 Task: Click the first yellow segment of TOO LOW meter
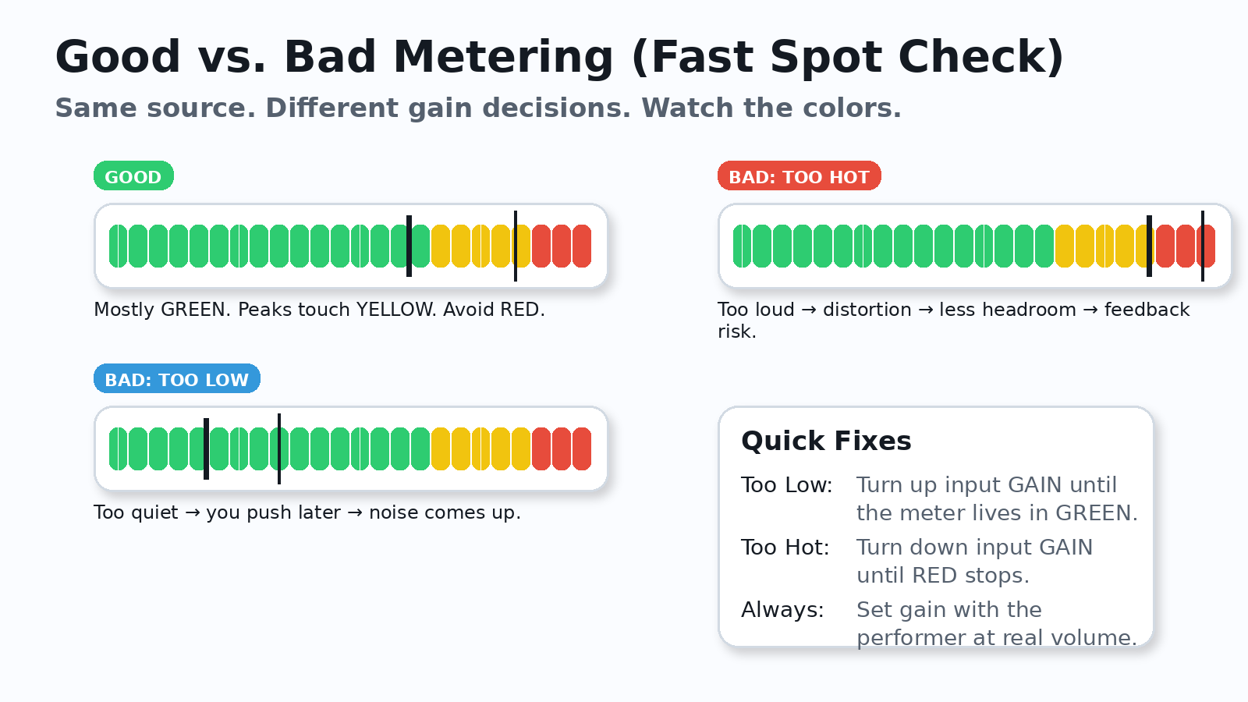click(441, 448)
